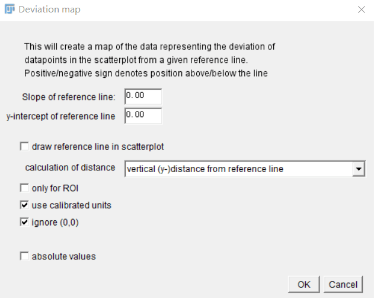374x298 pixels.
Task: Confirm with the OK button
Action: pyautogui.click(x=304, y=284)
